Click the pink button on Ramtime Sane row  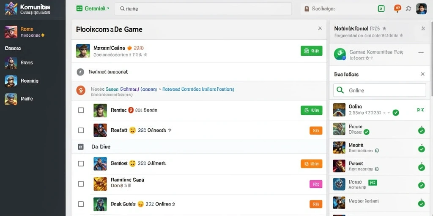click(316, 184)
